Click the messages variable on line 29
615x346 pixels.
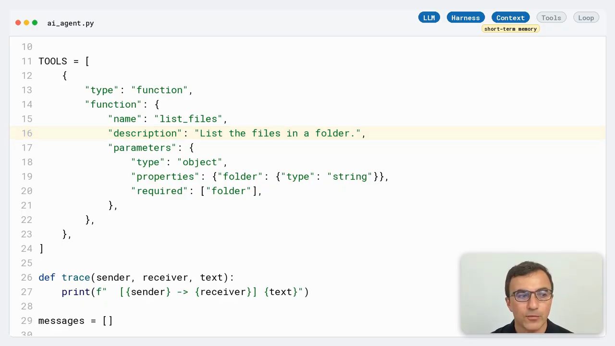pyautogui.click(x=61, y=321)
